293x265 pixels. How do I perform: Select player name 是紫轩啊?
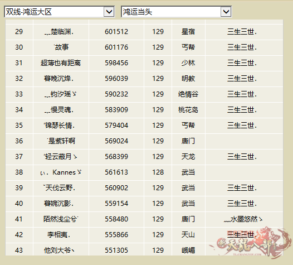(x=61, y=141)
